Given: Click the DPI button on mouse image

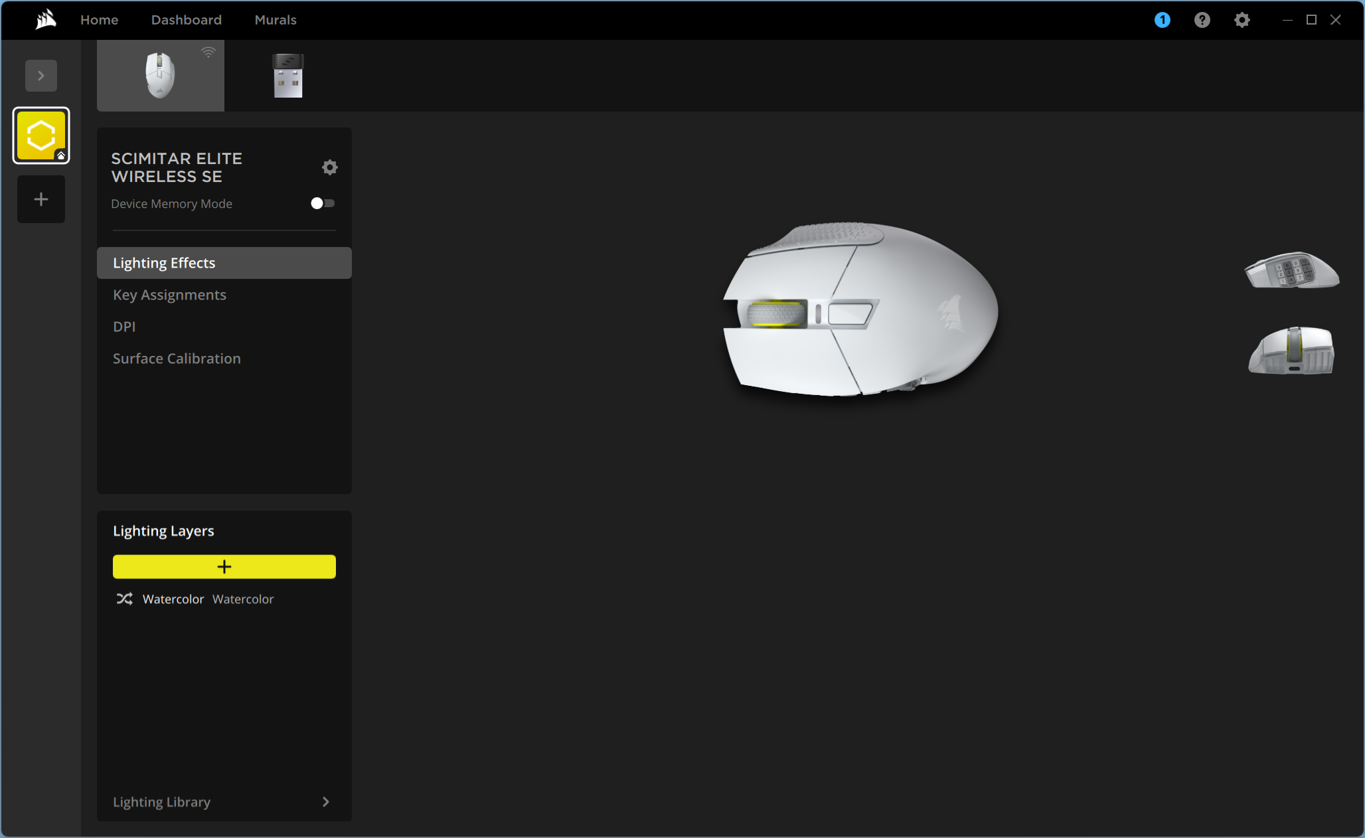Looking at the screenshot, I should (x=850, y=313).
